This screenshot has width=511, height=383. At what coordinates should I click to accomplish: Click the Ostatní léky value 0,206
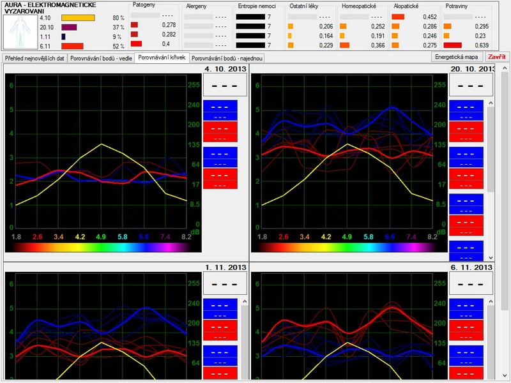point(326,26)
